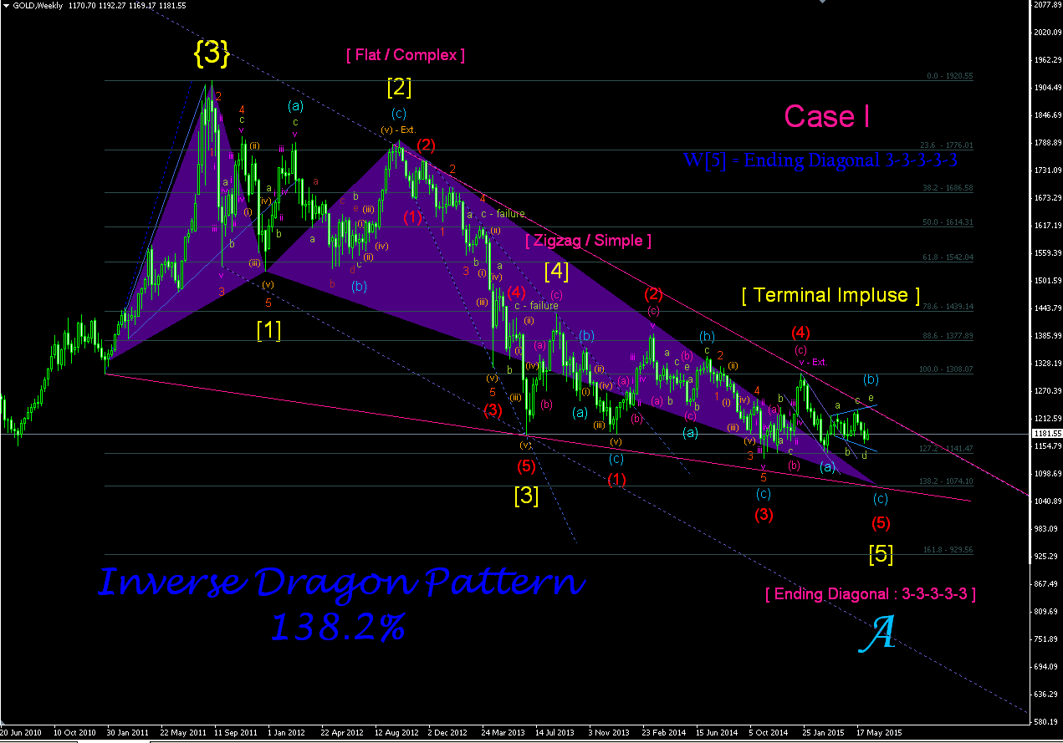Click '24 Mar 2013' on the time axis

click(501, 731)
